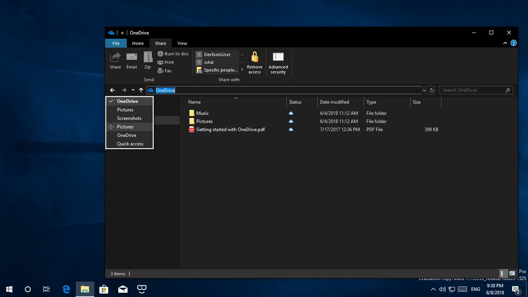Open recent locations dropdown arrow

point(133,90)
